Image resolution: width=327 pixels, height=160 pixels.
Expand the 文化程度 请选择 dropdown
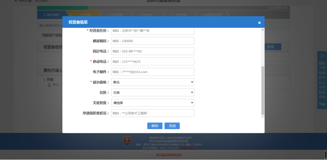[153, 103]
